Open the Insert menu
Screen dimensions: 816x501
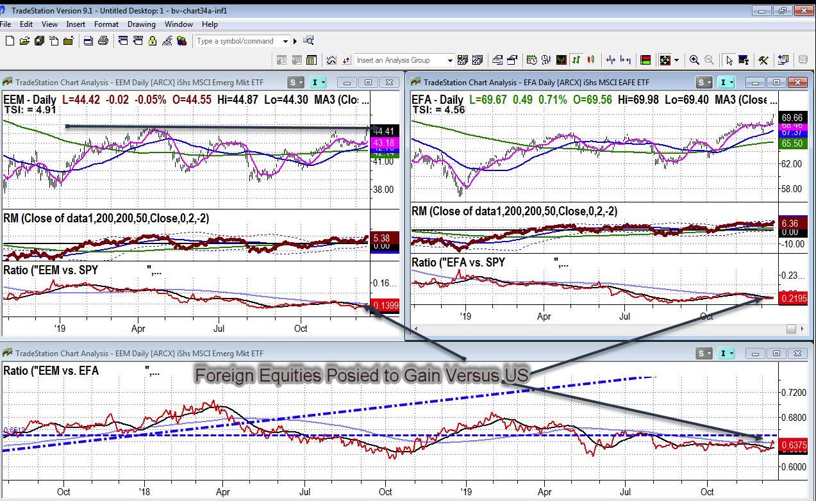click(76, 24)
